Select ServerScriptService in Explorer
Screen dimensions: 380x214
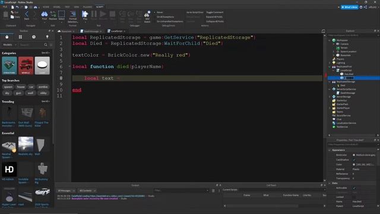pyautogui.click(x=346, y=89)
